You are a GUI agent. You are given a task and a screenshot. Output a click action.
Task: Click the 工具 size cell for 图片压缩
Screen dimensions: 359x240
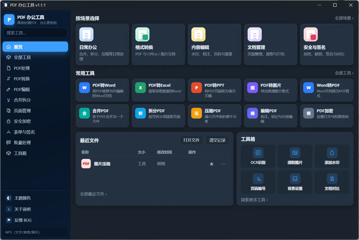click(142, 164)
